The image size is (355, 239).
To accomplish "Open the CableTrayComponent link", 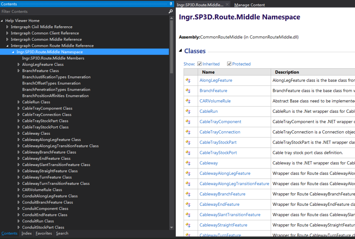I will click(220, 122).
